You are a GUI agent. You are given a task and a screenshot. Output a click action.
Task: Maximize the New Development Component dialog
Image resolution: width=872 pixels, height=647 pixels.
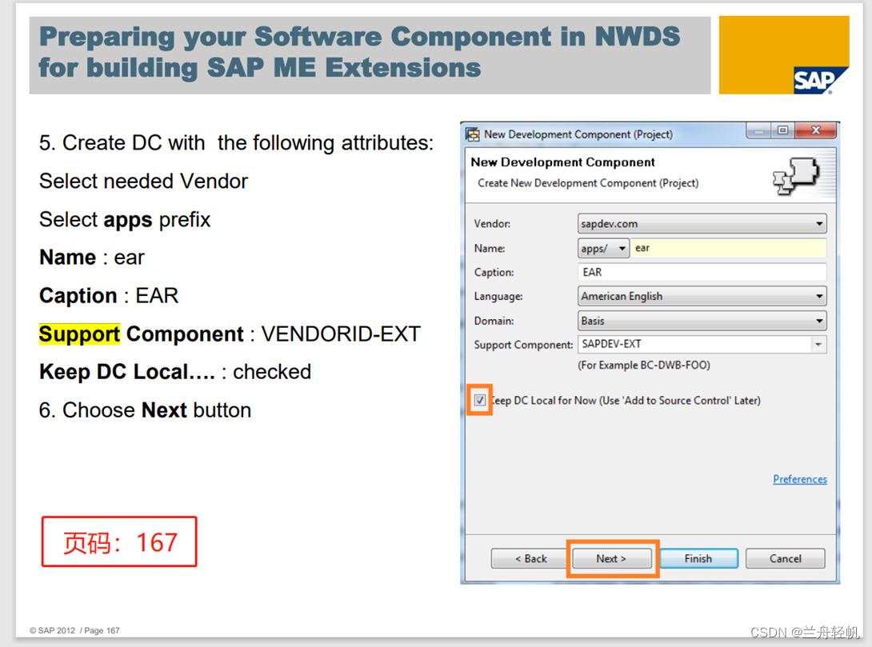[782, 130]
